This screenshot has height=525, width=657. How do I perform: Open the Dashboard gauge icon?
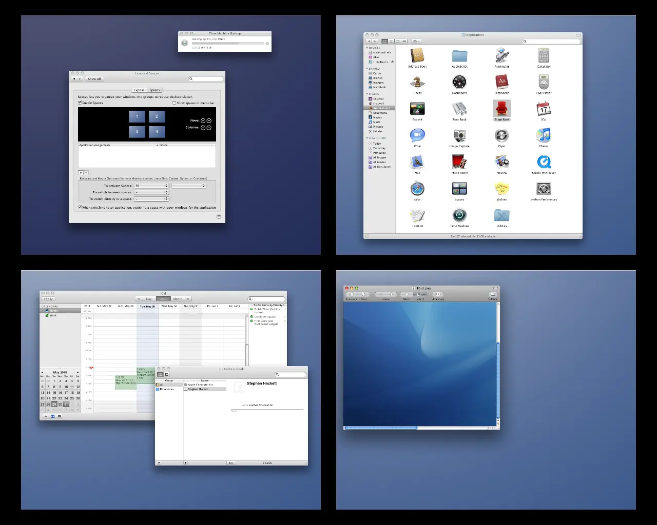459,82
